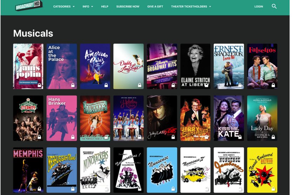
Task: Click the lock icon on Memphis
Action: tap(39, 189)
